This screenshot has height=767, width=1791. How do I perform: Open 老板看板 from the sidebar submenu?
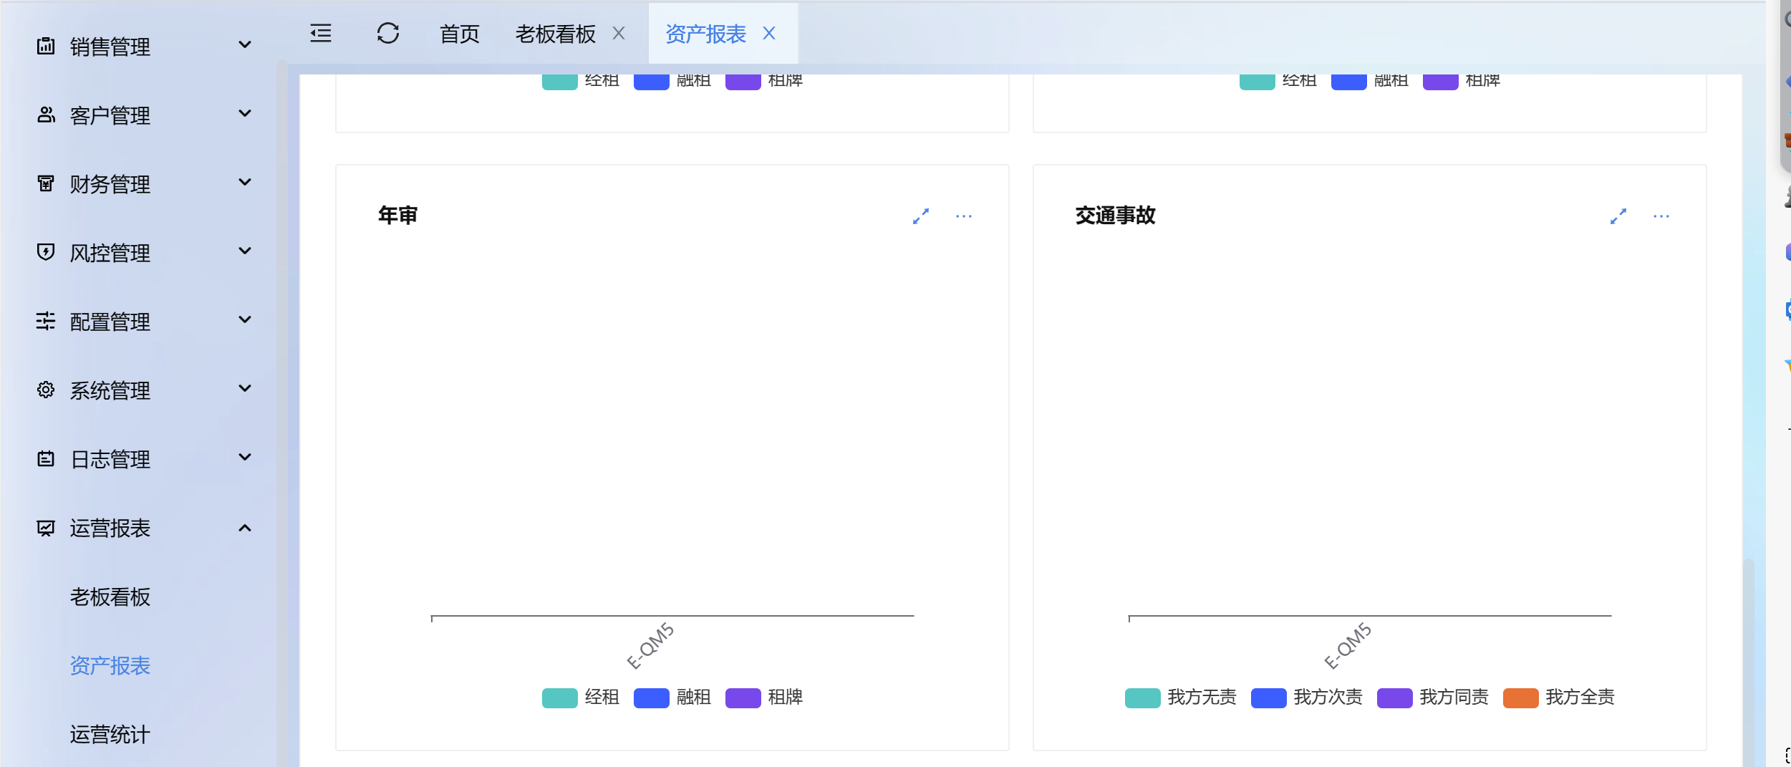[110, 597]
